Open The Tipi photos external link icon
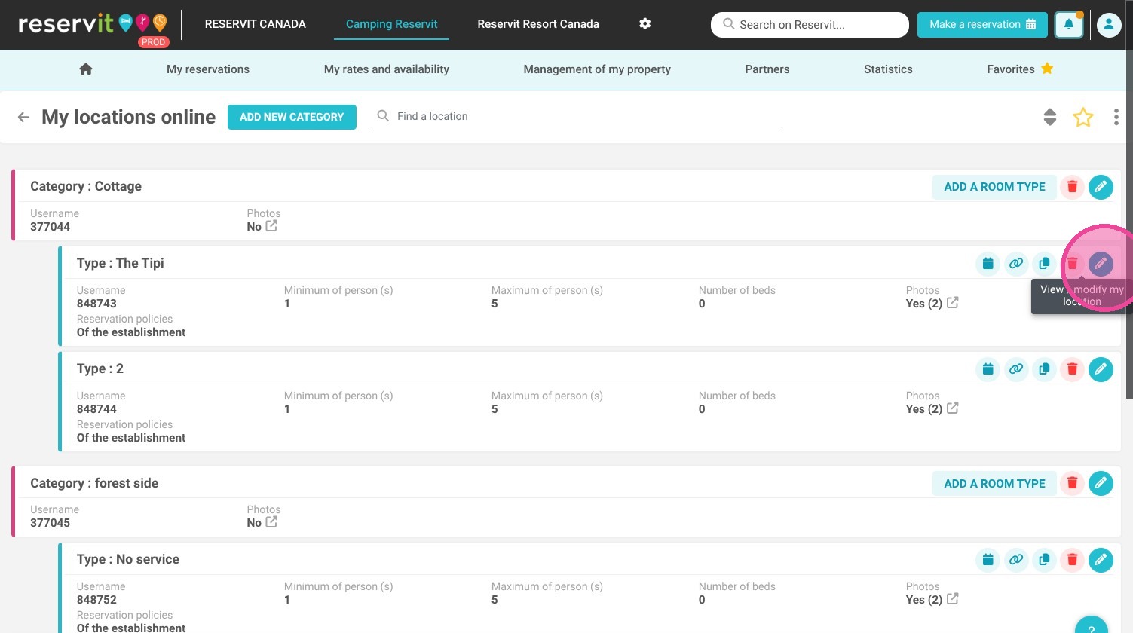Screen dimensions: 1133x633 pos(953,302)
